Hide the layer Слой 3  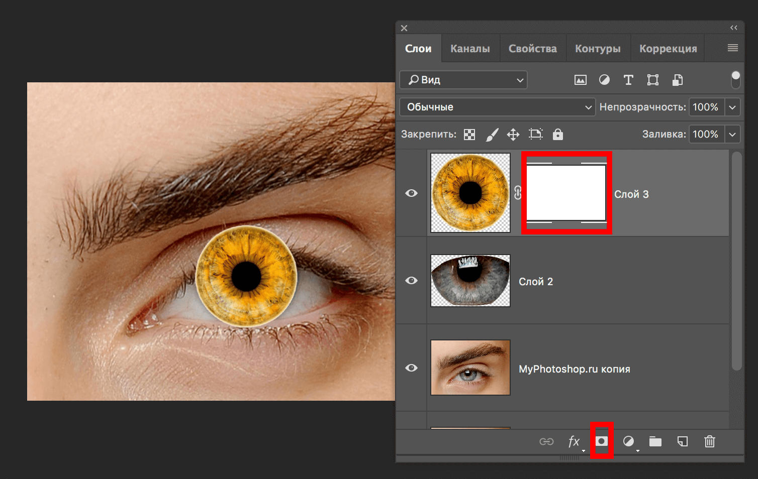point(411,193)
